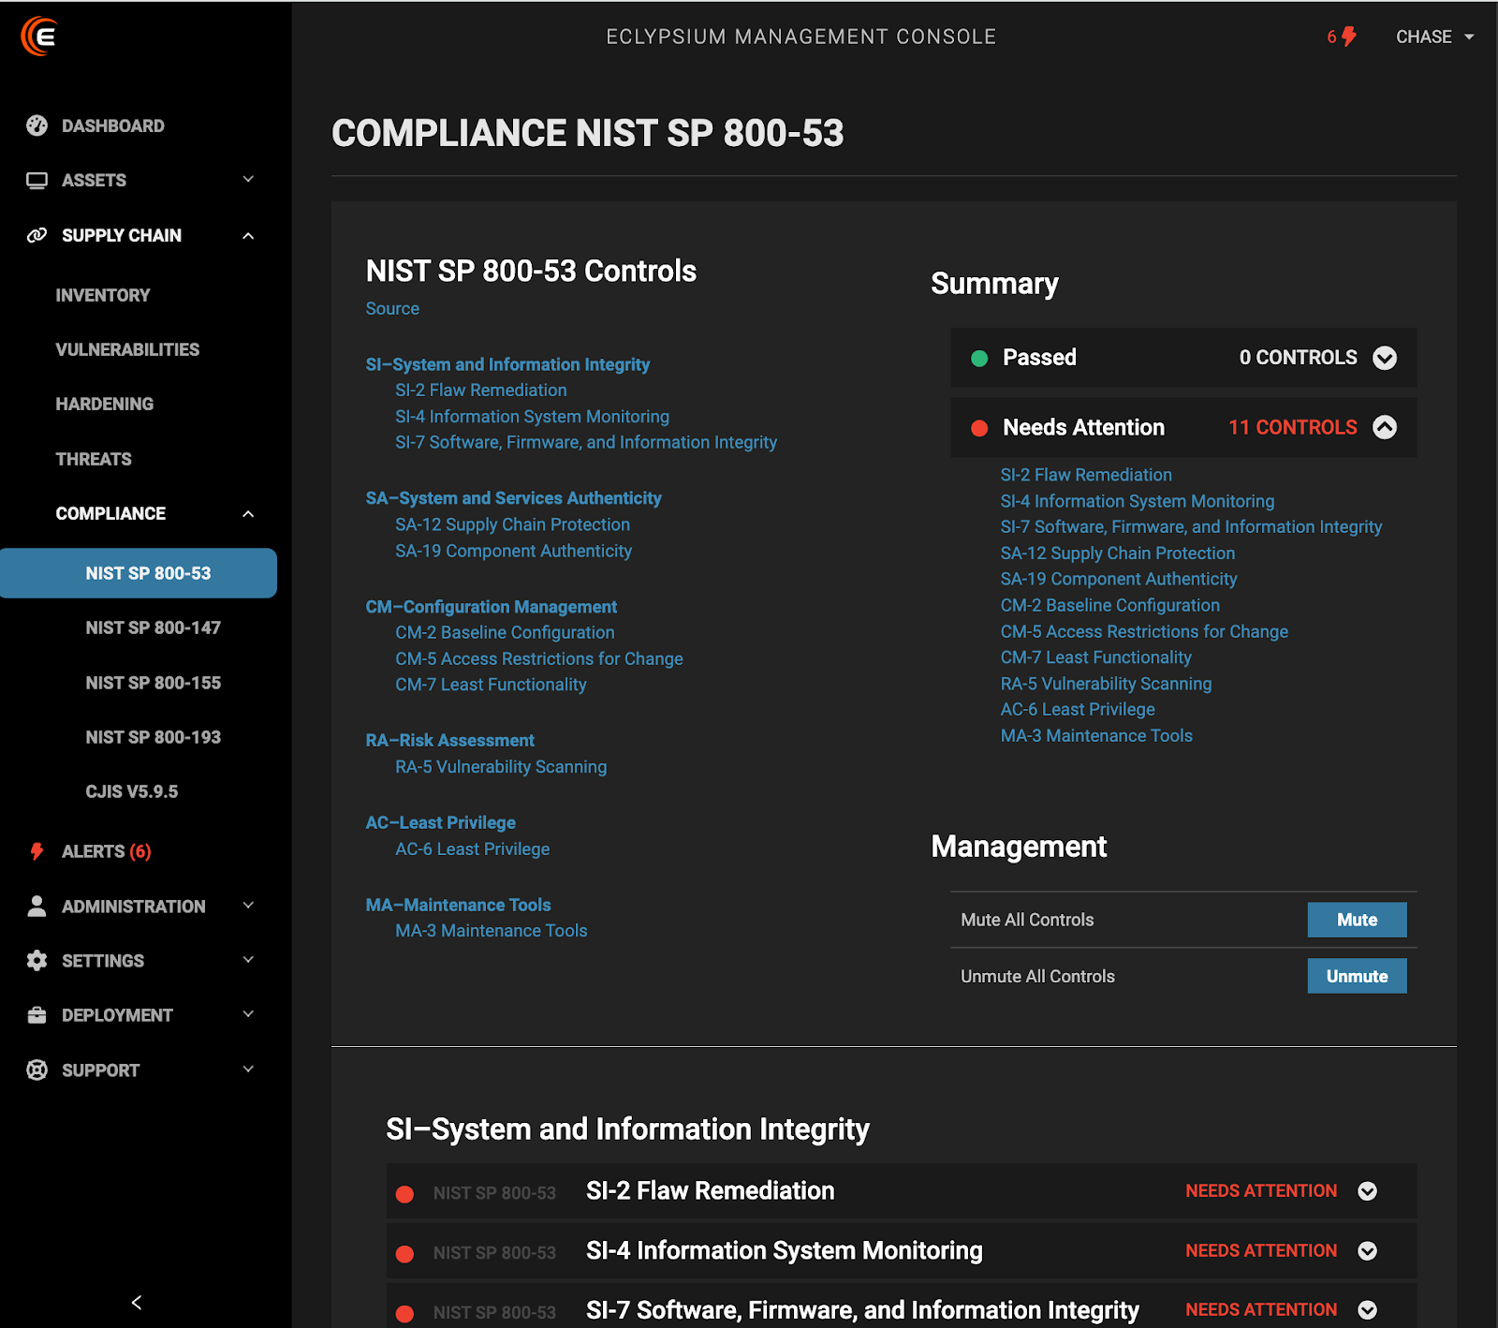Open the Threats section
The height and width of the screenshot is (1328, 1498).
click(x=94, y=459)
